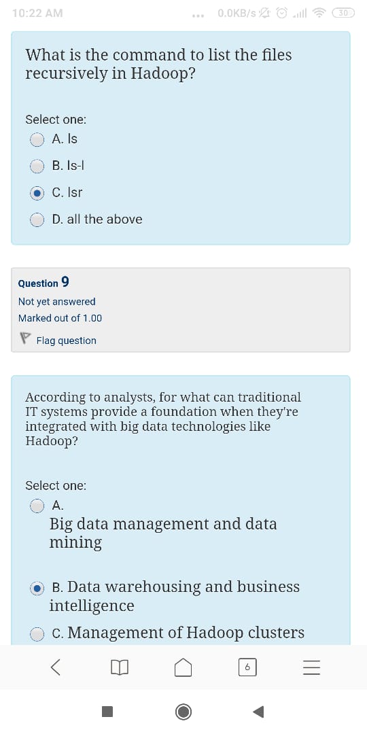
Task: Pick Management of Hadoop clusters radio
Action: (37, 634)
